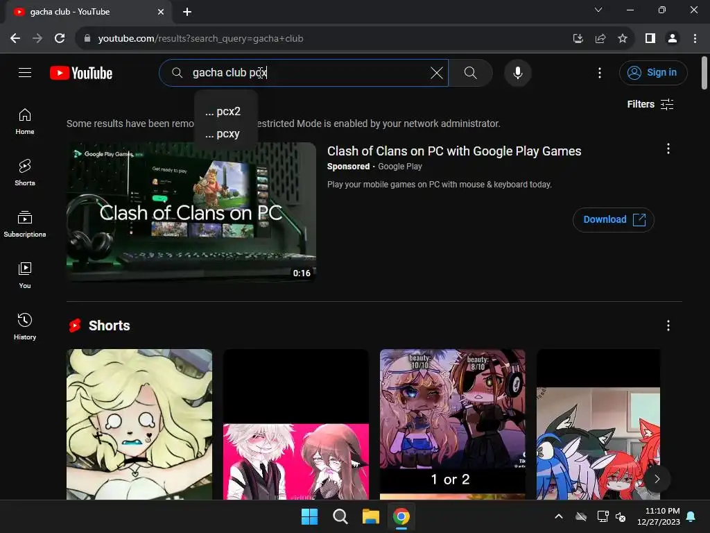This screenshot has height=533, width=710.
Task: Start voice search with the microphone icon
Action: click(x=517, y=72)
